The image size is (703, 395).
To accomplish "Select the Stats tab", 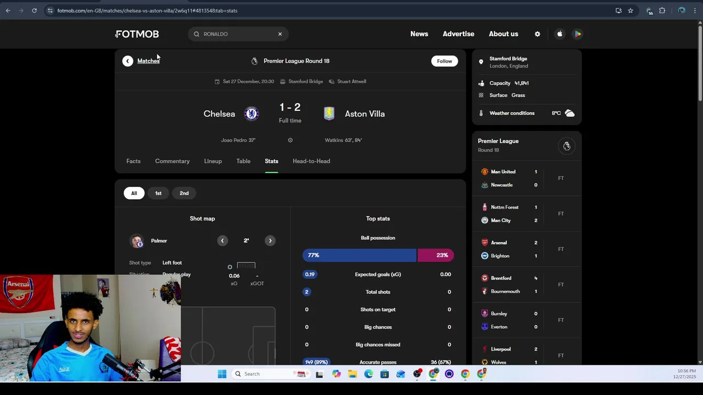I will point(271,161).
